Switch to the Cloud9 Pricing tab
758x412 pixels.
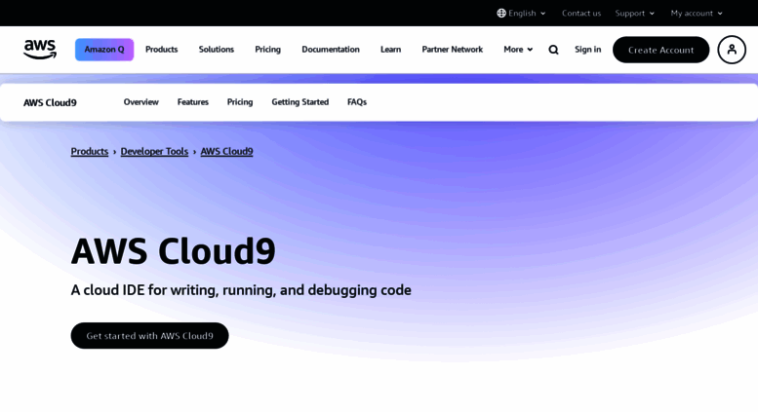tap(240, 102)
